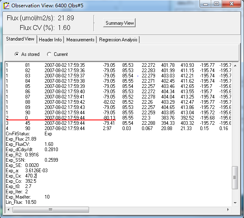This screenshot has height=218, width=244.
Task: Click the Exp_Cx value 470.2
Action: (x=31, y=176)
